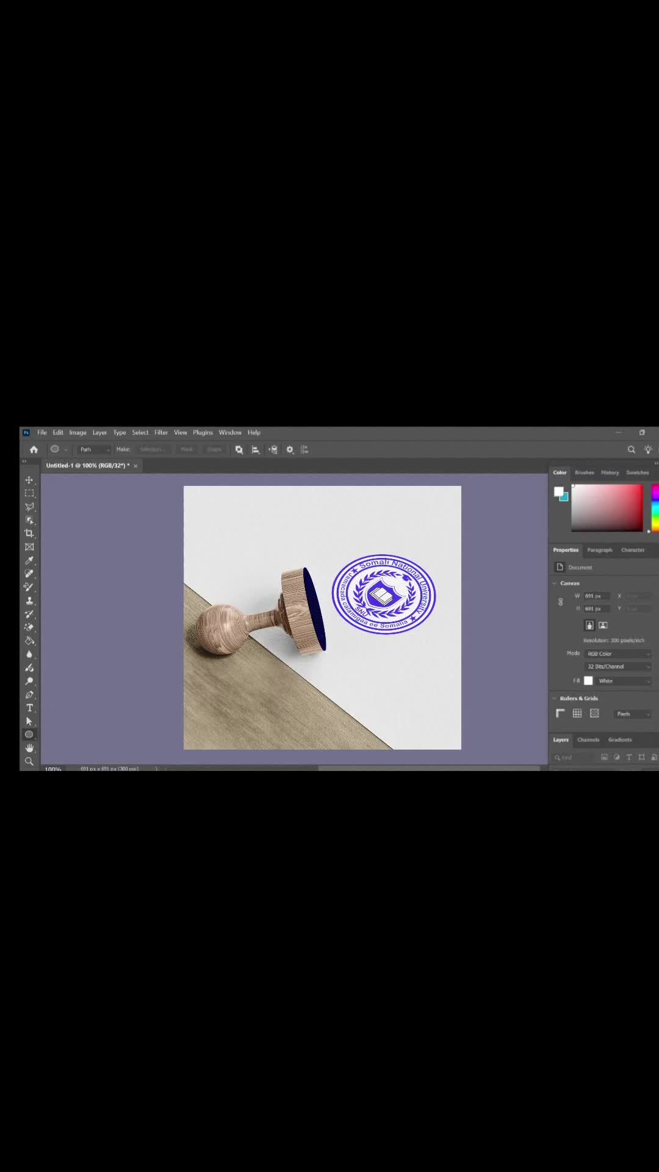Select the Pen tool
Screen dimensions: 659x1172
tap(29, 695)
